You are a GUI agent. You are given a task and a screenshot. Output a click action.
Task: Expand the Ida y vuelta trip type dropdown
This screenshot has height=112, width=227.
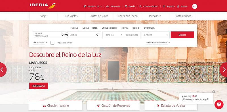40,43
